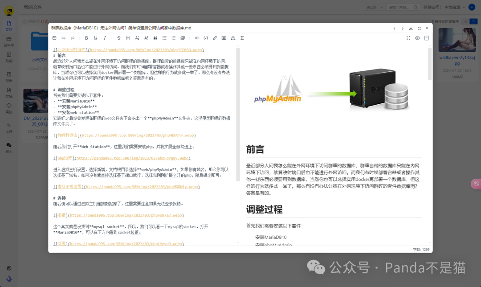The height and width of the screenshot is (287, 481).
Task: Insert subscript text
Action: pos(137,38)
